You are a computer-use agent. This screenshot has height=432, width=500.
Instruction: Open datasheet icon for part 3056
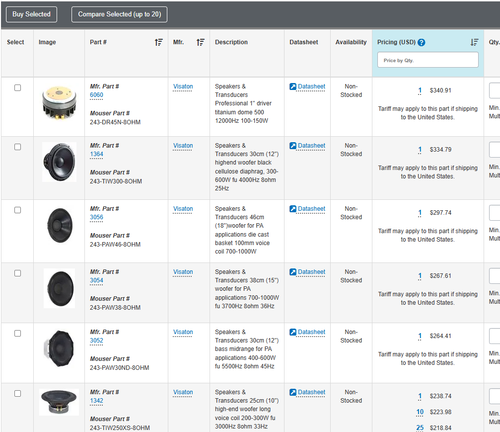tap(293, 209)
